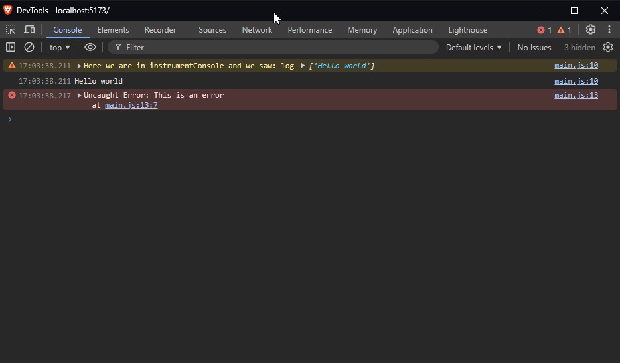Screen dimensions: 620x363
Task: Open DevTools settings gear in tab bar
Action: coord(590,30)
